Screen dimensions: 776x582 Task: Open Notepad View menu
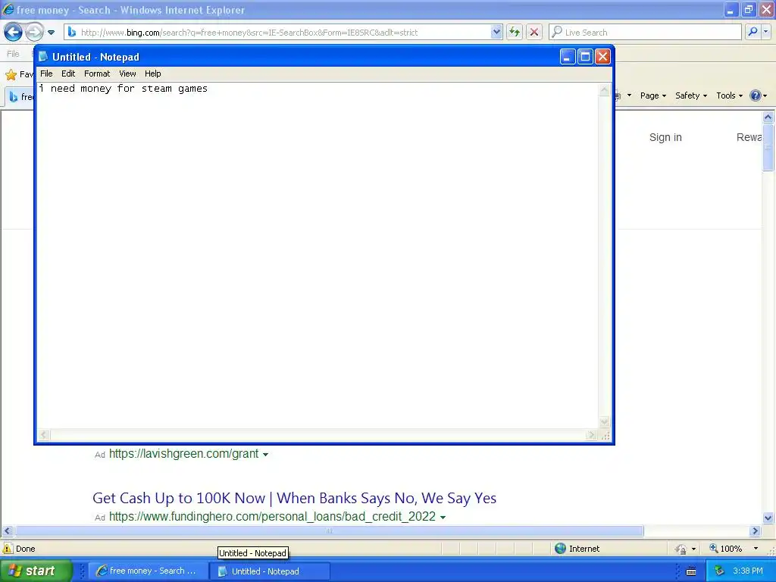pyautogui.click(x=127, y=74)
